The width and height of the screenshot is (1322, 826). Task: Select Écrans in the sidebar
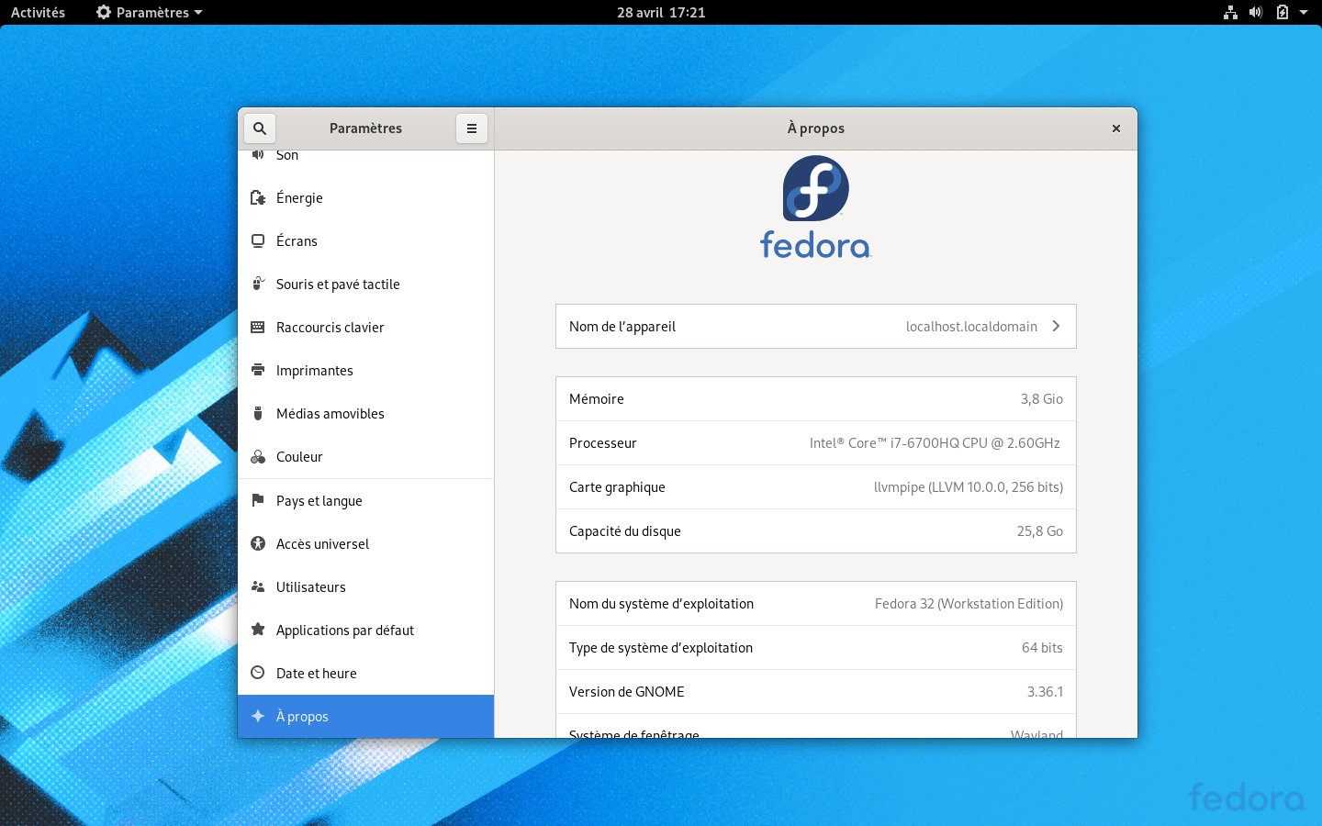[x=365, y=241]
